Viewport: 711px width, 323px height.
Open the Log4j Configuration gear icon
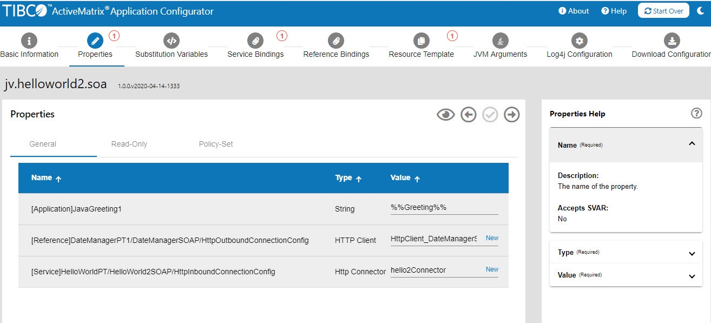click(580, 41)
